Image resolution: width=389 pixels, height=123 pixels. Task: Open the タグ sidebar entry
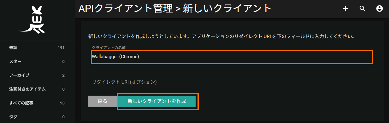click(37, 117)
